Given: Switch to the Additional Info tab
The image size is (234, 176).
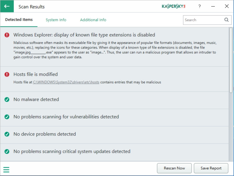Looking at the screenshot, I should click(93, 20).
